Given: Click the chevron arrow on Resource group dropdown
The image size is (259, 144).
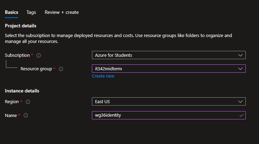Looking at the screenshot, I should pyautogui.click(x=240, y=69).
